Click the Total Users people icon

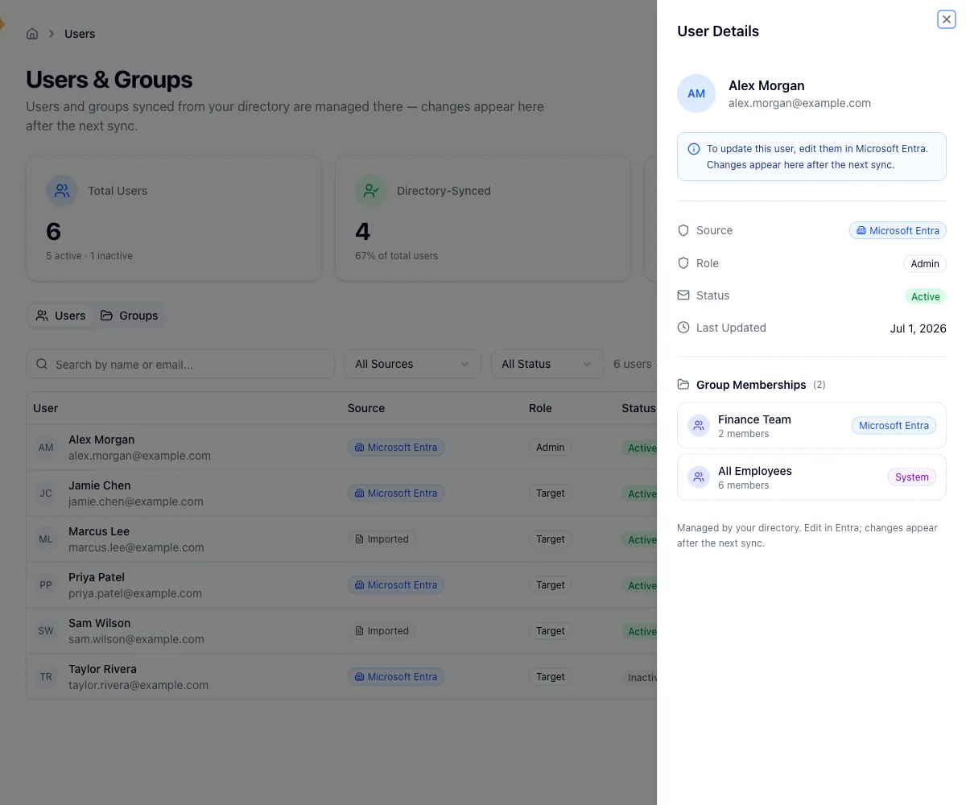click(62, 191)
